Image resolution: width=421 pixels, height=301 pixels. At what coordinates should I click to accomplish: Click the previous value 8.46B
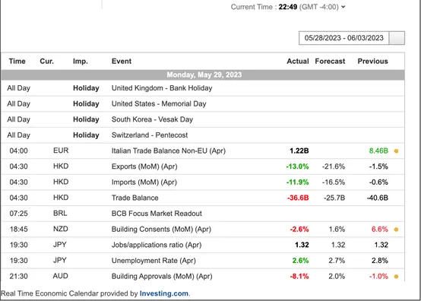(378, 151)
